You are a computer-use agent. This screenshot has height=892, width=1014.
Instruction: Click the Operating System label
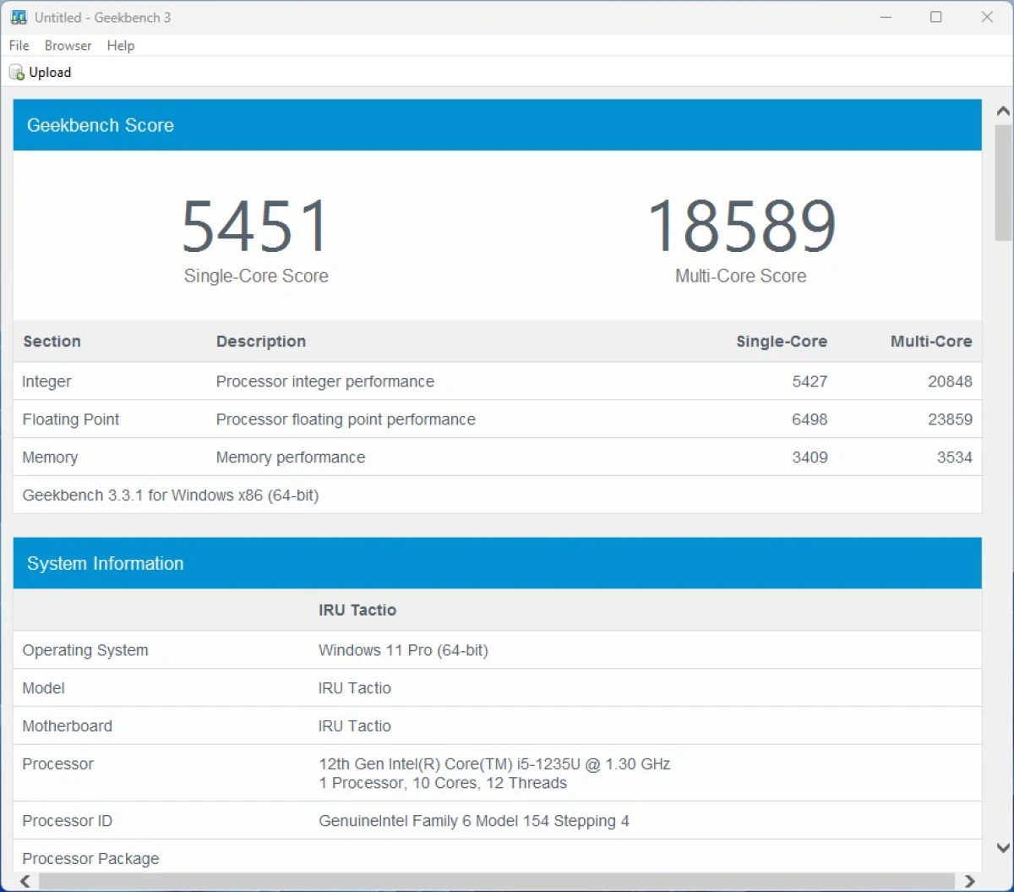pos(85,650)
